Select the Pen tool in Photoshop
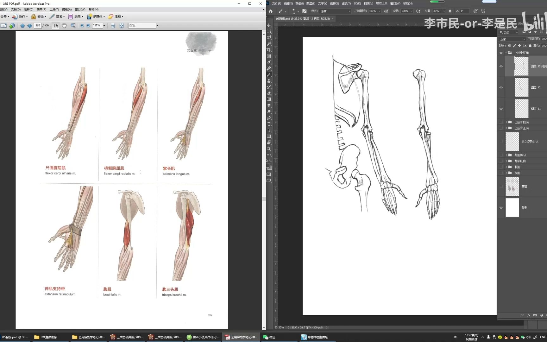547x342 pixels. click(x=269, y=118)
